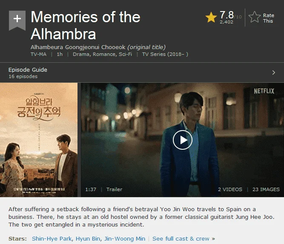Click the empty Rate This star

(255, 17)
